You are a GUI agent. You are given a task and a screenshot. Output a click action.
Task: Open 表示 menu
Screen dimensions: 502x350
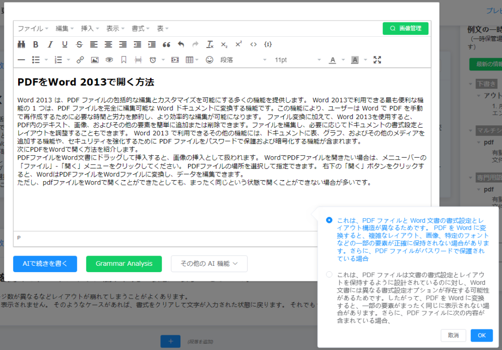point(115,28)
